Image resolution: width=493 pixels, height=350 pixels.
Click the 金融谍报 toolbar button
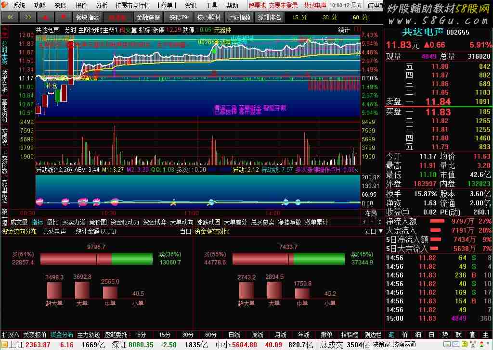click(148, 17)
